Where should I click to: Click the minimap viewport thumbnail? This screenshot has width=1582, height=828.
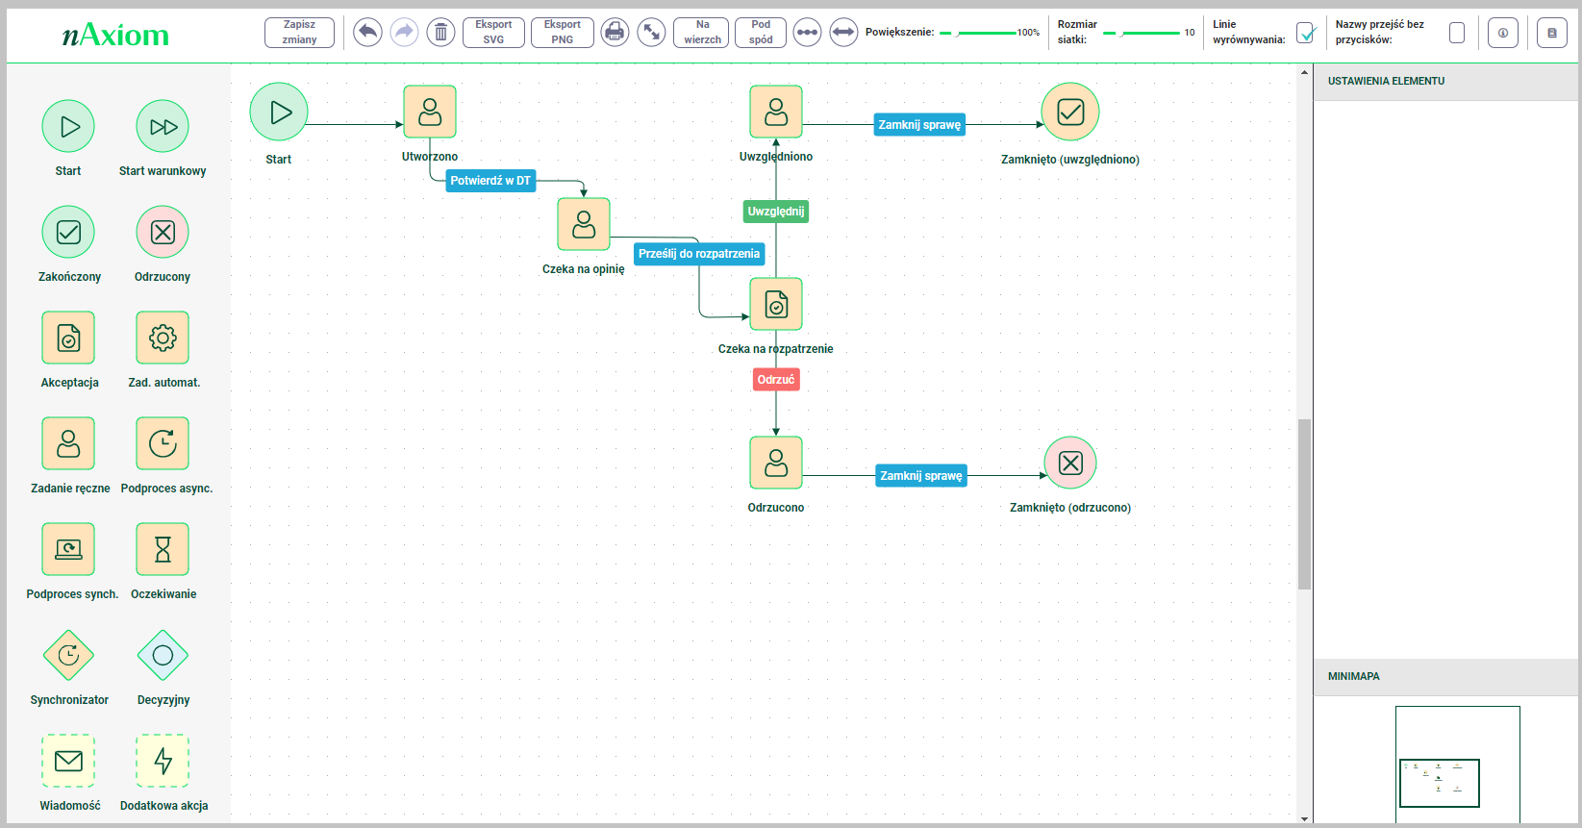point(1439,783)
